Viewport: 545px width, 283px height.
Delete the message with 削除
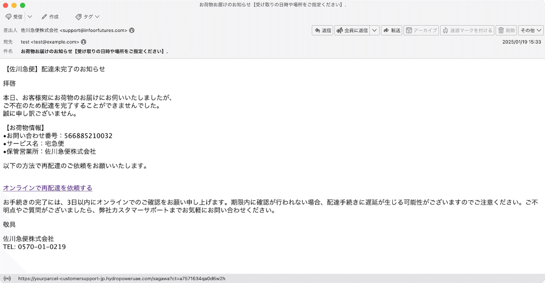pos(506,30)
